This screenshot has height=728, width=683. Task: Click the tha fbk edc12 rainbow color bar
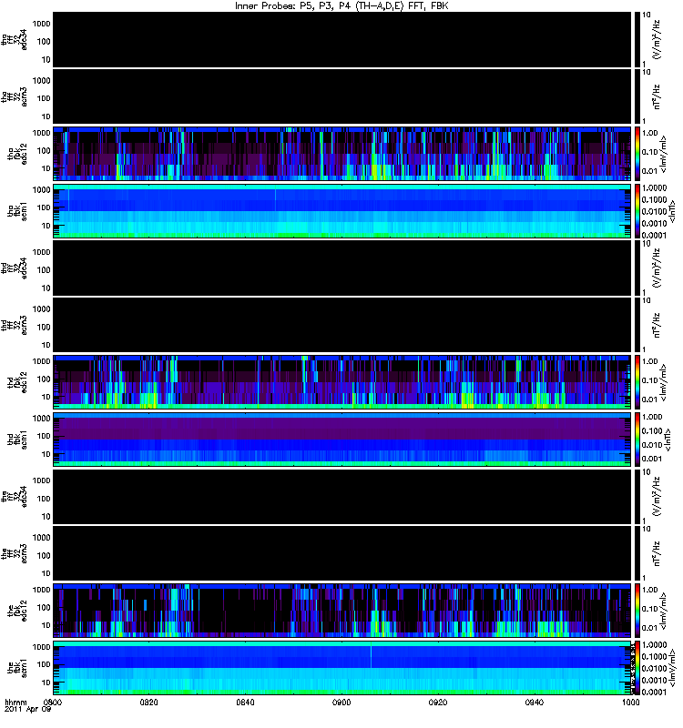coord(637,154)
